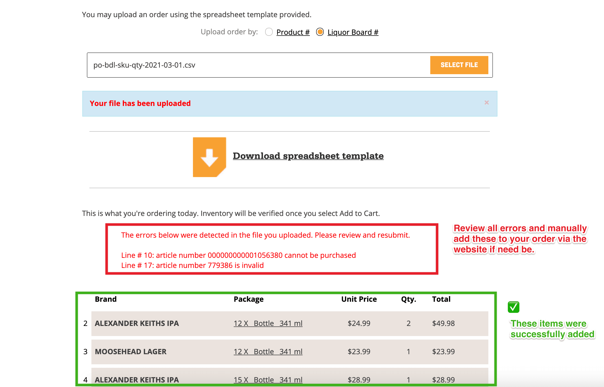Click the MOOSEHEAD LAGER brand name

131,352
